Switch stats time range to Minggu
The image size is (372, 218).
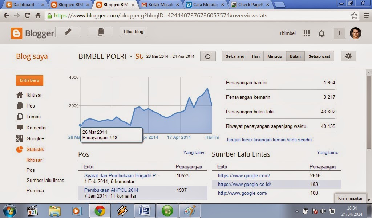[275, 56]
